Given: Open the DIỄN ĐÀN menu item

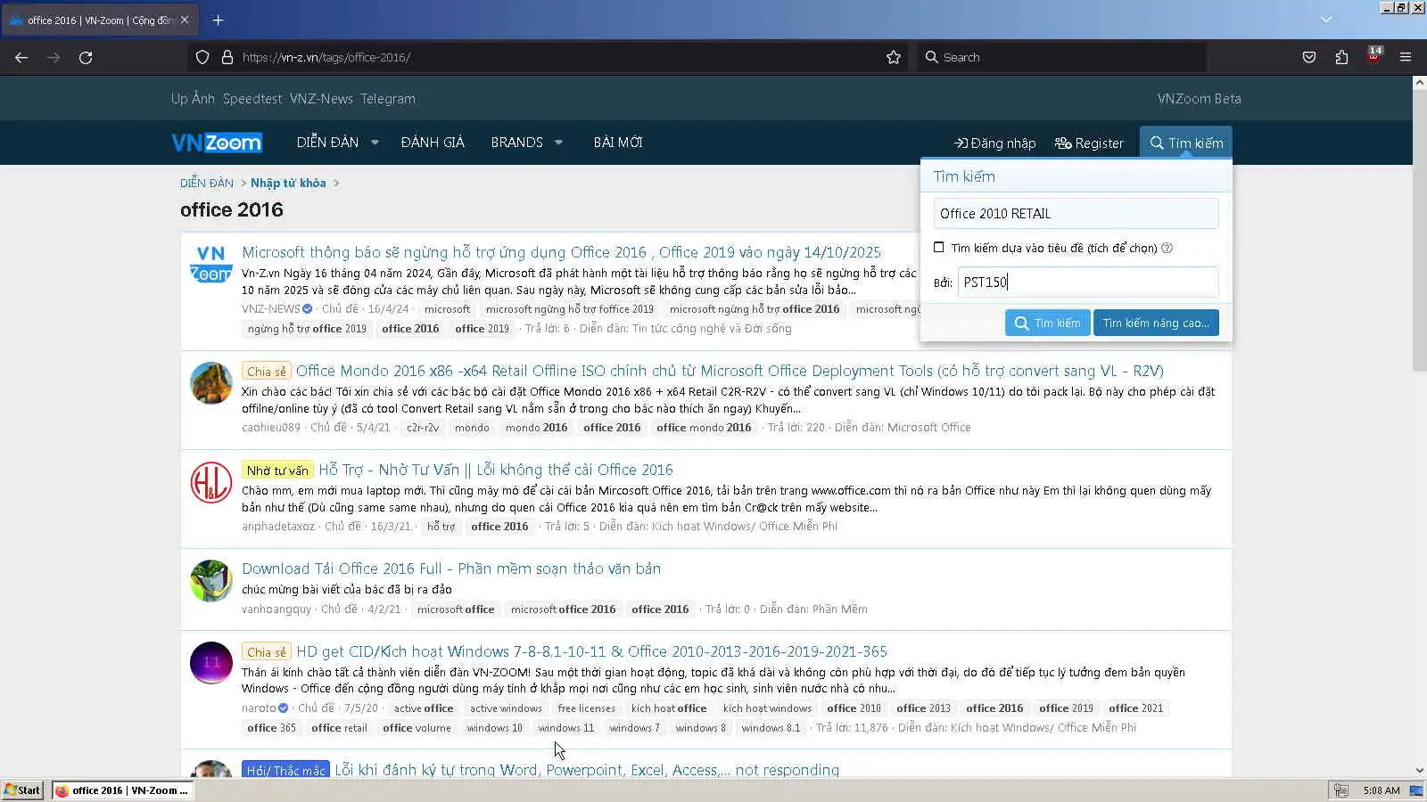Looking at the screenshot, I should click(327, 143).
